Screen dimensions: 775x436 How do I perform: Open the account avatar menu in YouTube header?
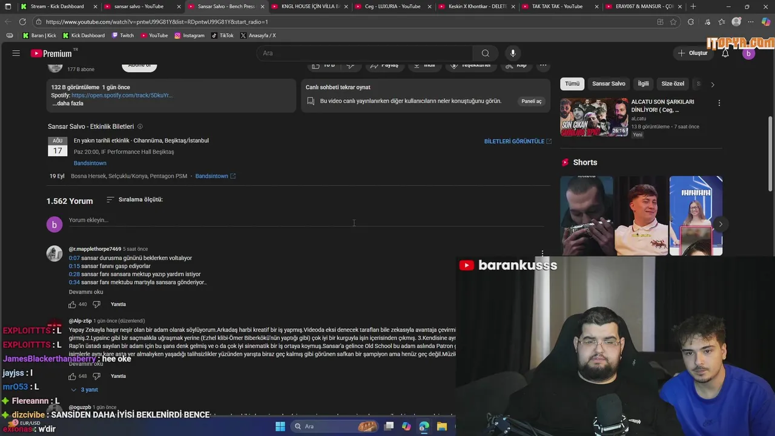(x=748, y=53)
